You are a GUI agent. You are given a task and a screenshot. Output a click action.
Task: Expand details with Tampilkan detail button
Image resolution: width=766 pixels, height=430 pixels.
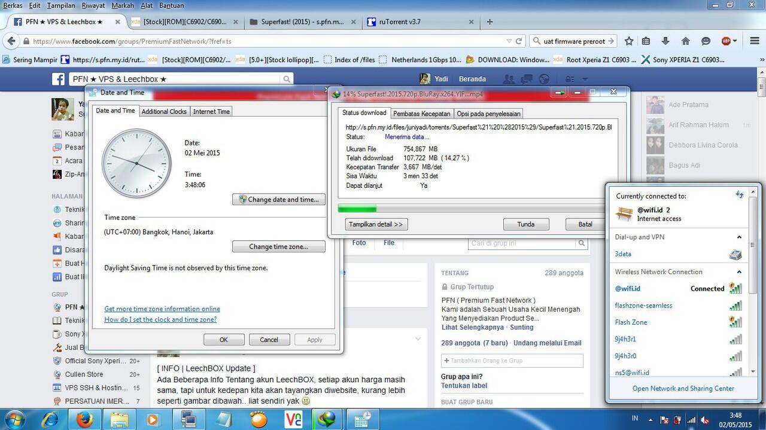(x=376, y=224)
